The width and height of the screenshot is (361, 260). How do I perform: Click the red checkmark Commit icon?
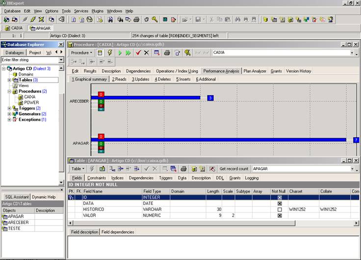point(138,53)
